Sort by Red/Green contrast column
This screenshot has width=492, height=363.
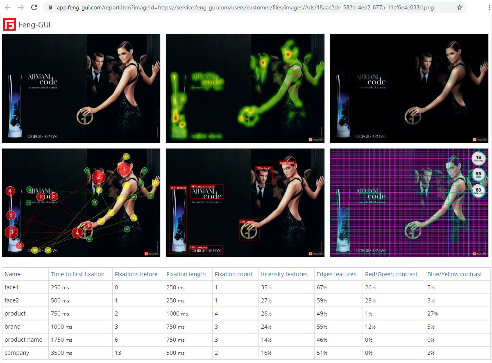point(391,274)
